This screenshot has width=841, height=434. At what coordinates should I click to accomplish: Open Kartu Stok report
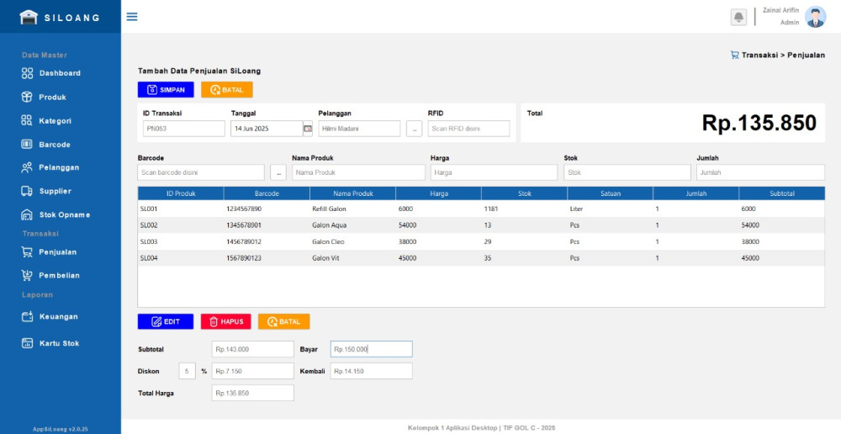59,343
